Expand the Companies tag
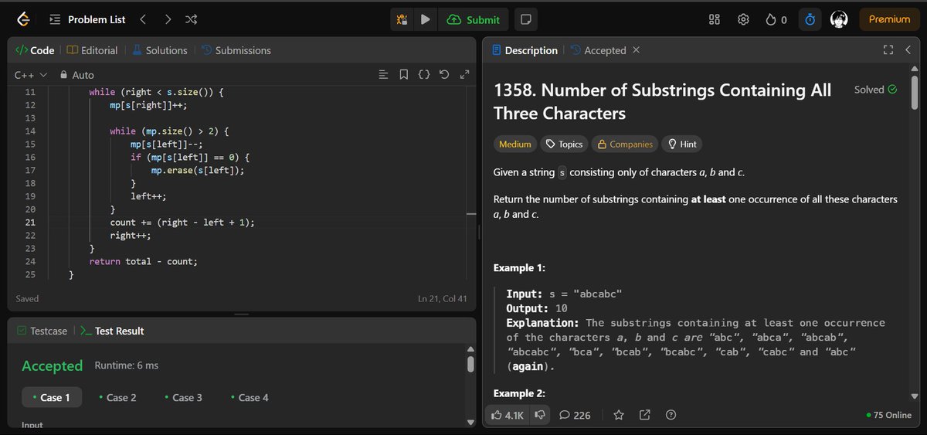This screenshot has width=927, height=435. 624,144
